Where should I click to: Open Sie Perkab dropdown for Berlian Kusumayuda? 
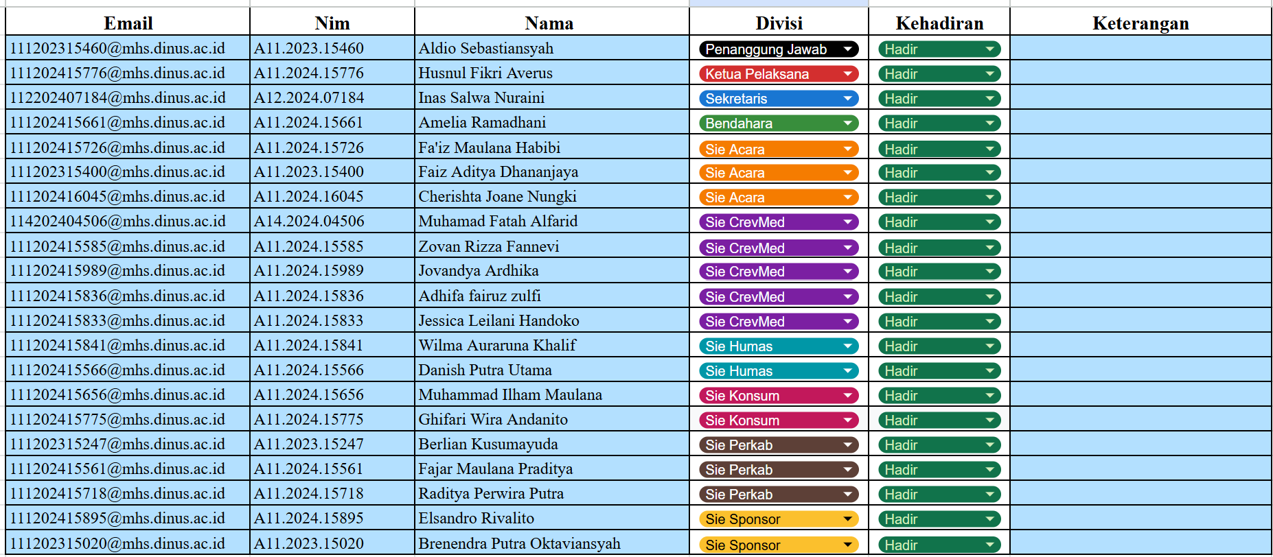(779, 445)
